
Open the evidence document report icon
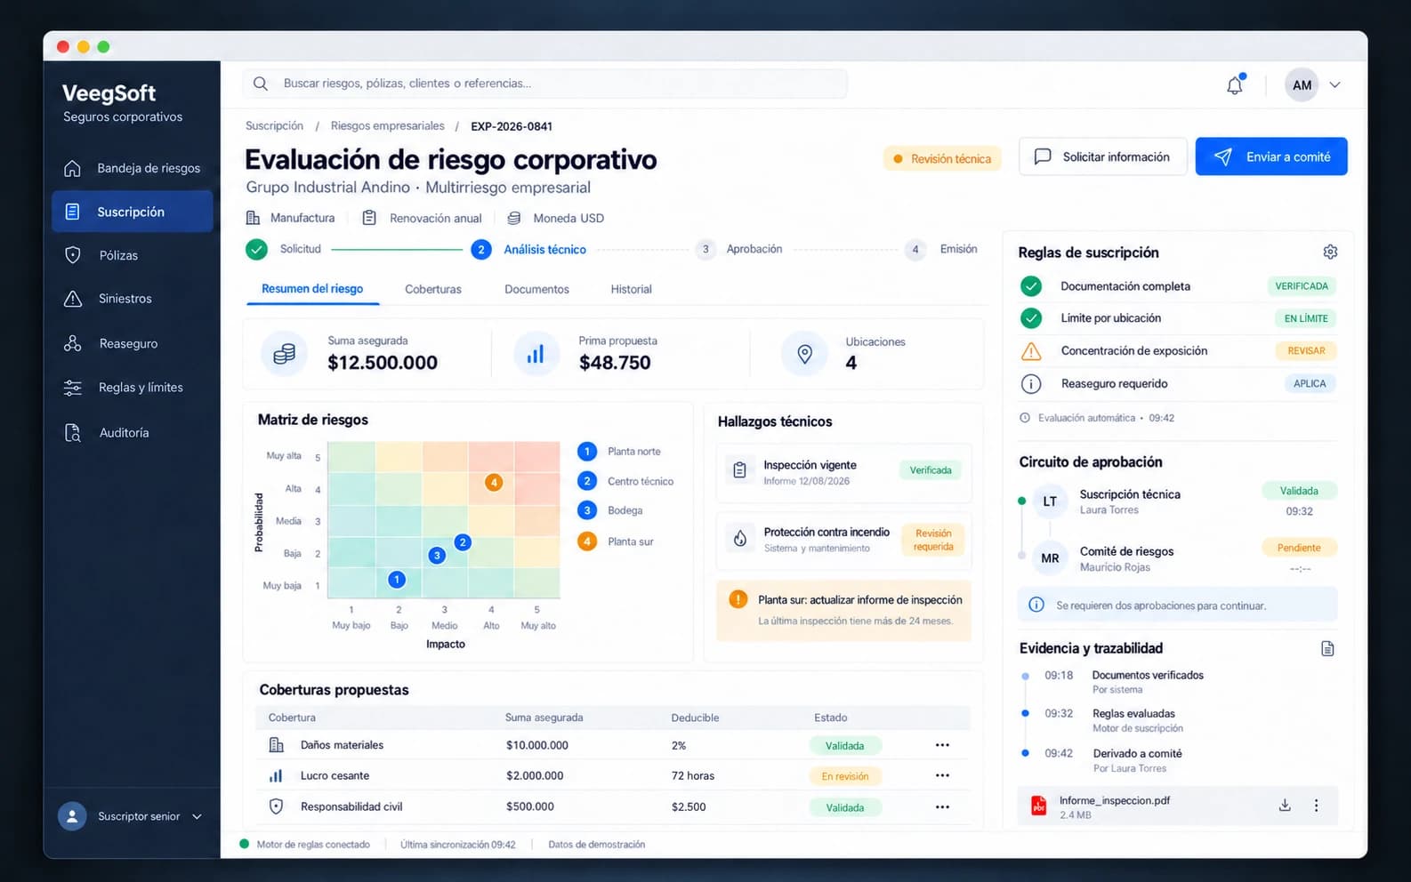1327,648
